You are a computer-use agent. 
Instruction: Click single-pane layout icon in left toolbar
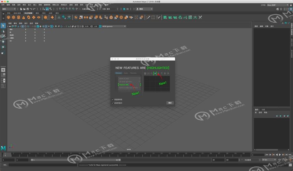[3, 70]
